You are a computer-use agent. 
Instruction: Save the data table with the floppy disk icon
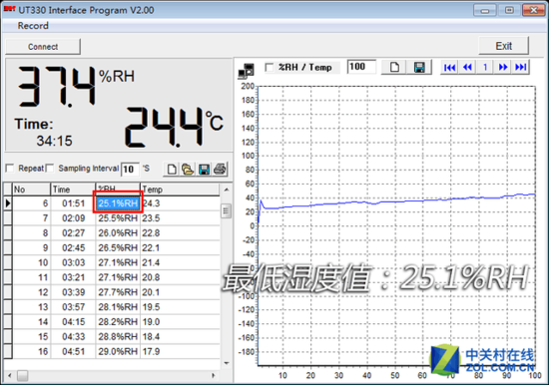coord(204,170)
